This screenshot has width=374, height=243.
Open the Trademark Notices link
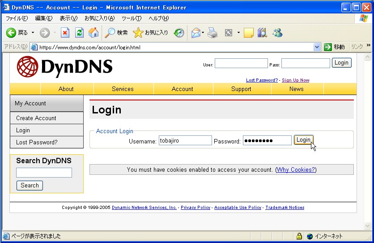(285, 208)
